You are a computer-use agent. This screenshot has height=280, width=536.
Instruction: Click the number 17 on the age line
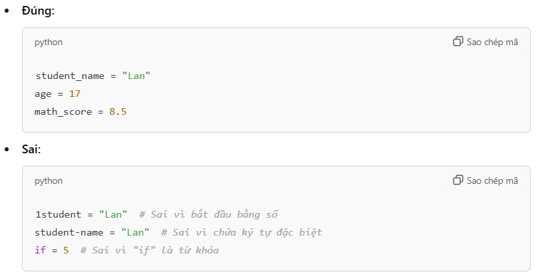(x=74, y=94)
